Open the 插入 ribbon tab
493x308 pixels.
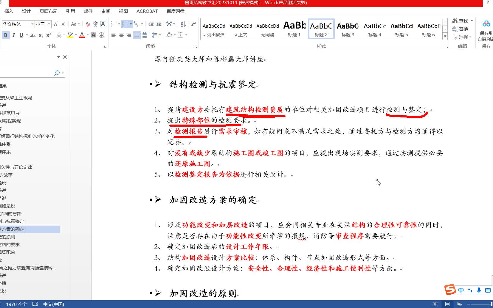(x=9, y=11)
